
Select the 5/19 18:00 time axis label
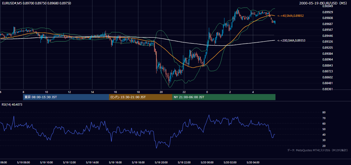pos(138,163)
